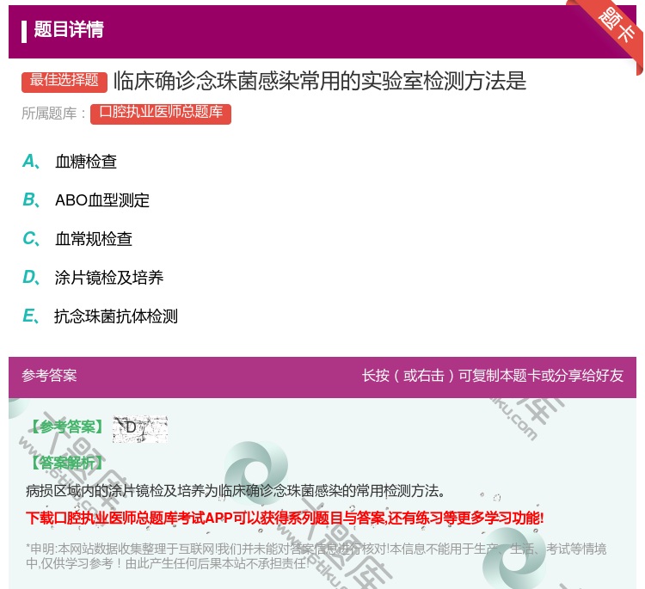Click the answer image showing D
The height and width of the screenshot is (589, 645).
tap(140, 429)
